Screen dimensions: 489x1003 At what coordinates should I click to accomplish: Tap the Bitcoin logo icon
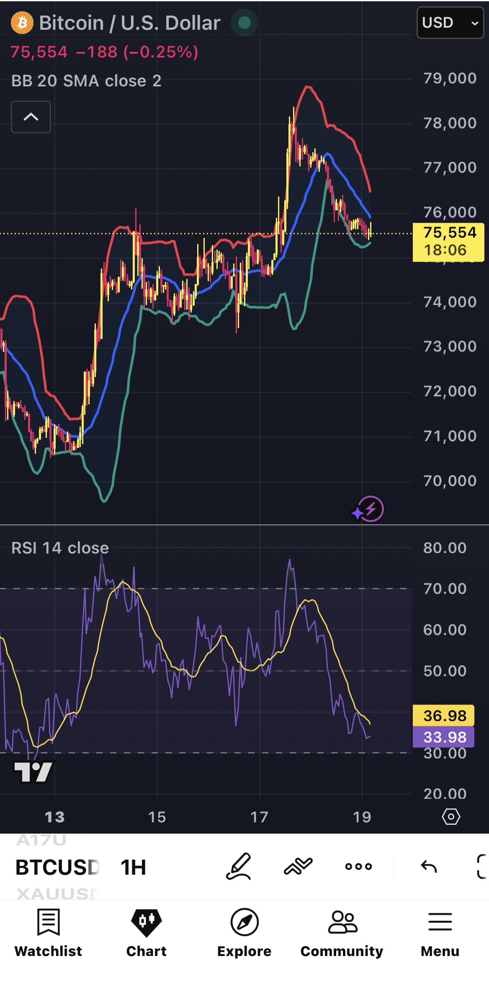pos(22,23)
